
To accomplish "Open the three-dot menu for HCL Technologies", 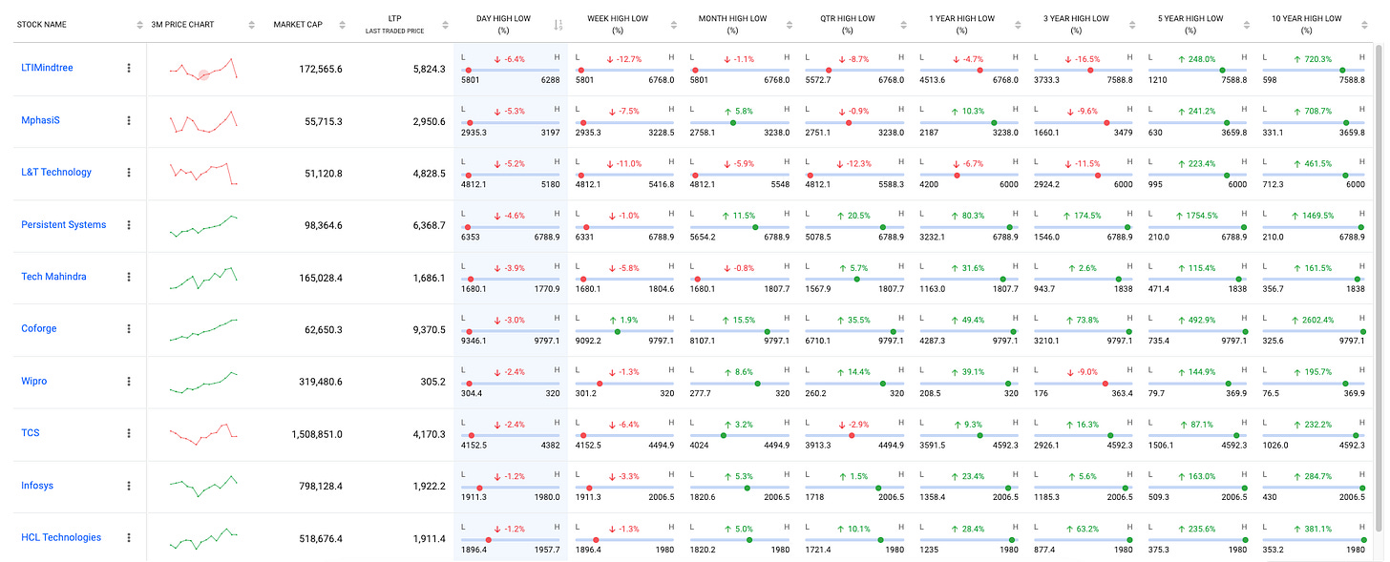I will click(129, 537).
